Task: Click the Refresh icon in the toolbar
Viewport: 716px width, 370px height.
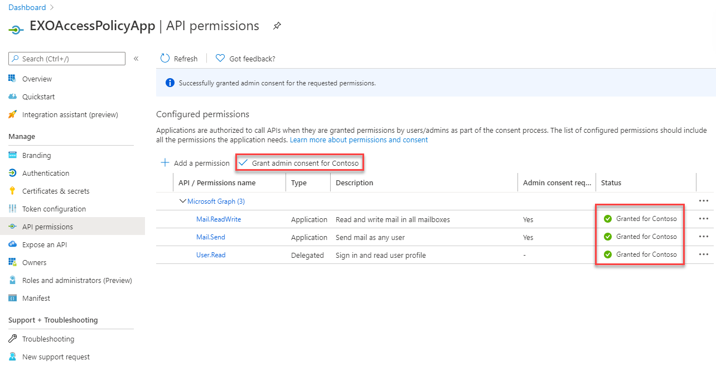Action: pos(165,59)
